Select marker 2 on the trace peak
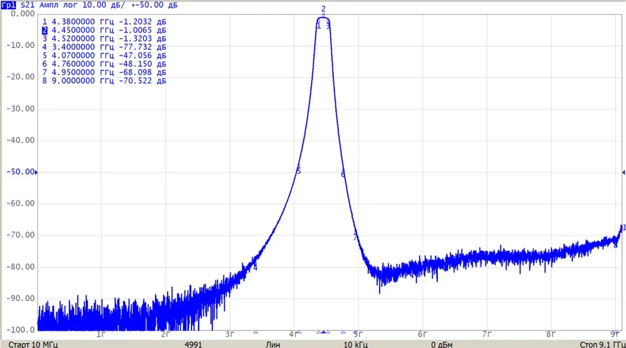The width and height of the screenshot is (626, 348). 323,9
